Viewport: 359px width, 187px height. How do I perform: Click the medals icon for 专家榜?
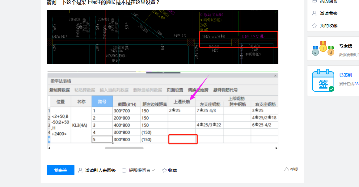pos(323,48)
